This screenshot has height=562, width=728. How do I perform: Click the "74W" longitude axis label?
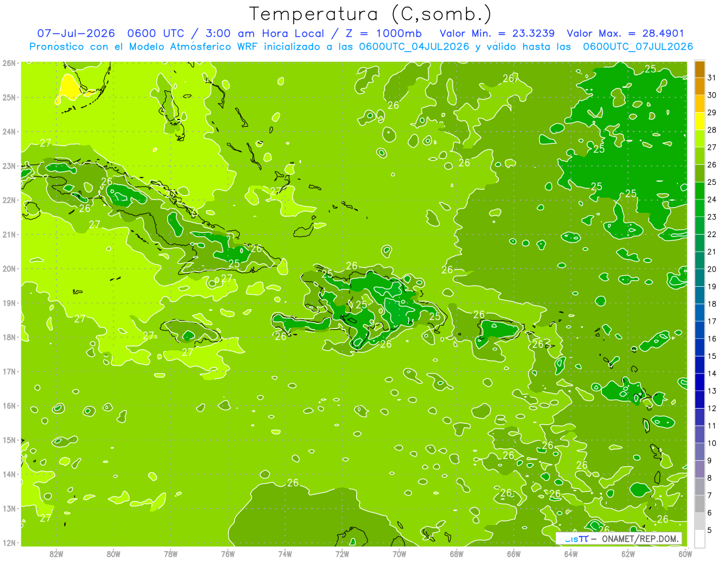[x=285, y=554]
